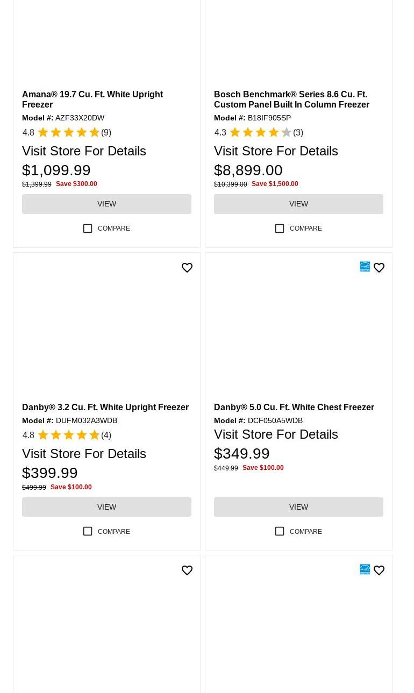Screen dimensions: 414x693
Task: Click heart icon on bottom-right product card
Action: click(x=379, y=570)
